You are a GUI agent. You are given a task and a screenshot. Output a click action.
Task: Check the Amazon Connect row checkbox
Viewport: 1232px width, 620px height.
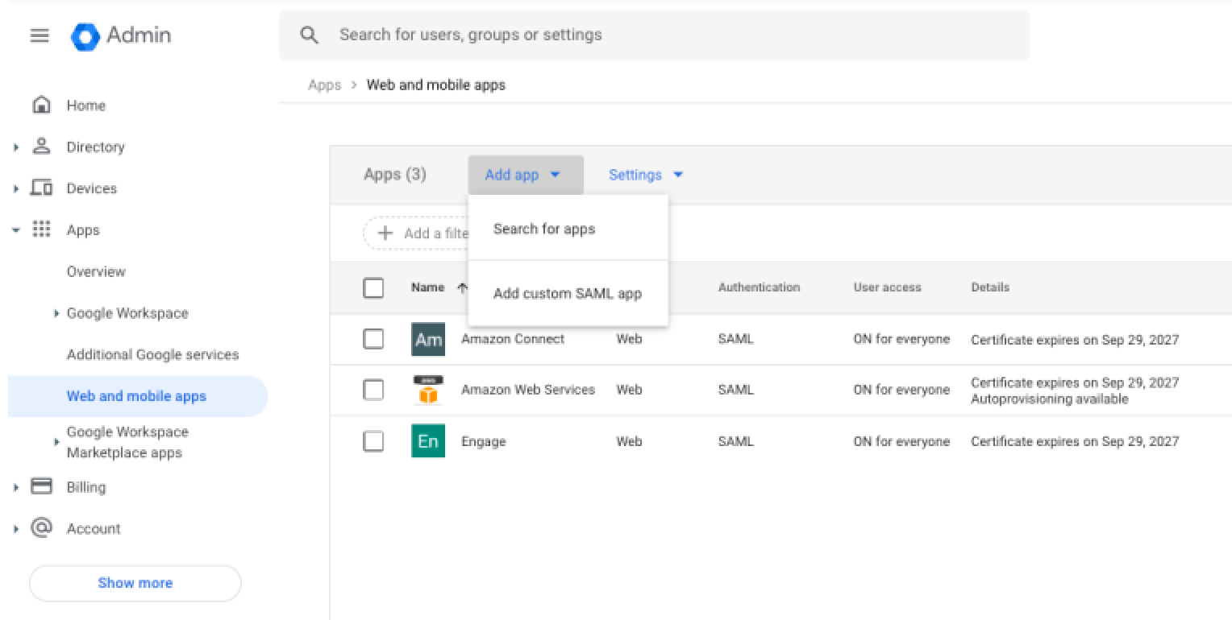click(373, 339)
